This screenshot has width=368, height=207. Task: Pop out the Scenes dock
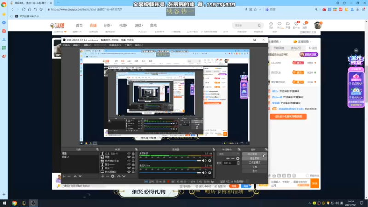pyautogui.click(x=98, y=149)
